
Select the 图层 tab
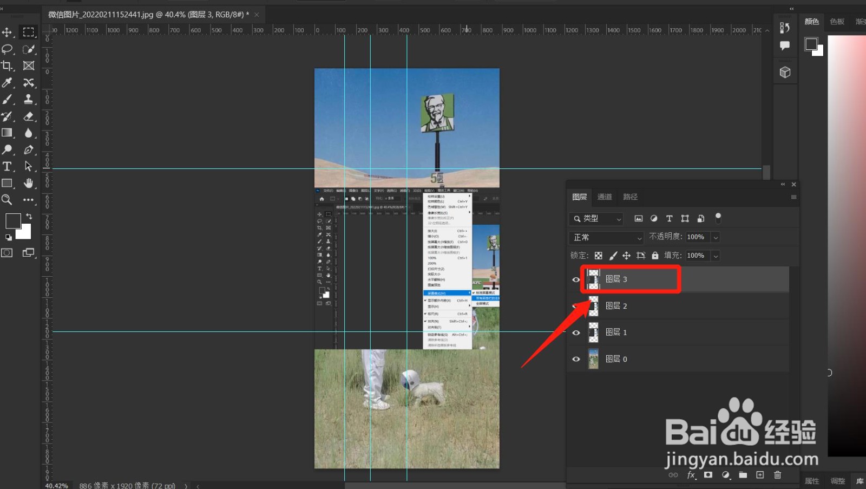[580, 197]
